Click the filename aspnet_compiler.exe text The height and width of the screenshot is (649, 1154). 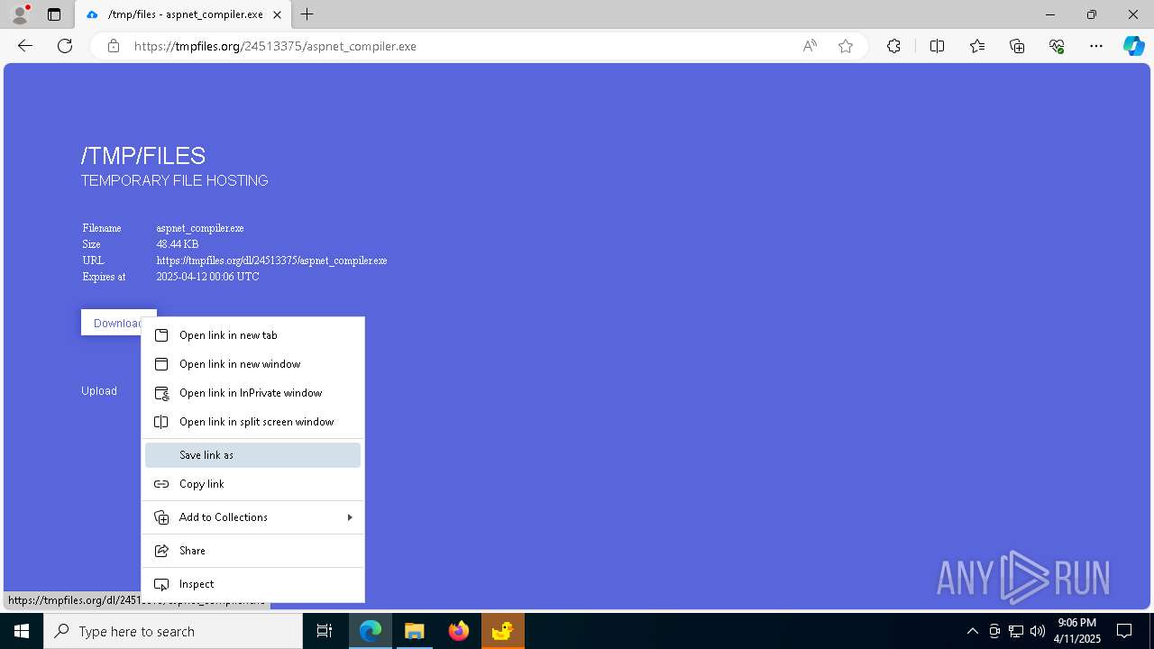click(200, 228)
